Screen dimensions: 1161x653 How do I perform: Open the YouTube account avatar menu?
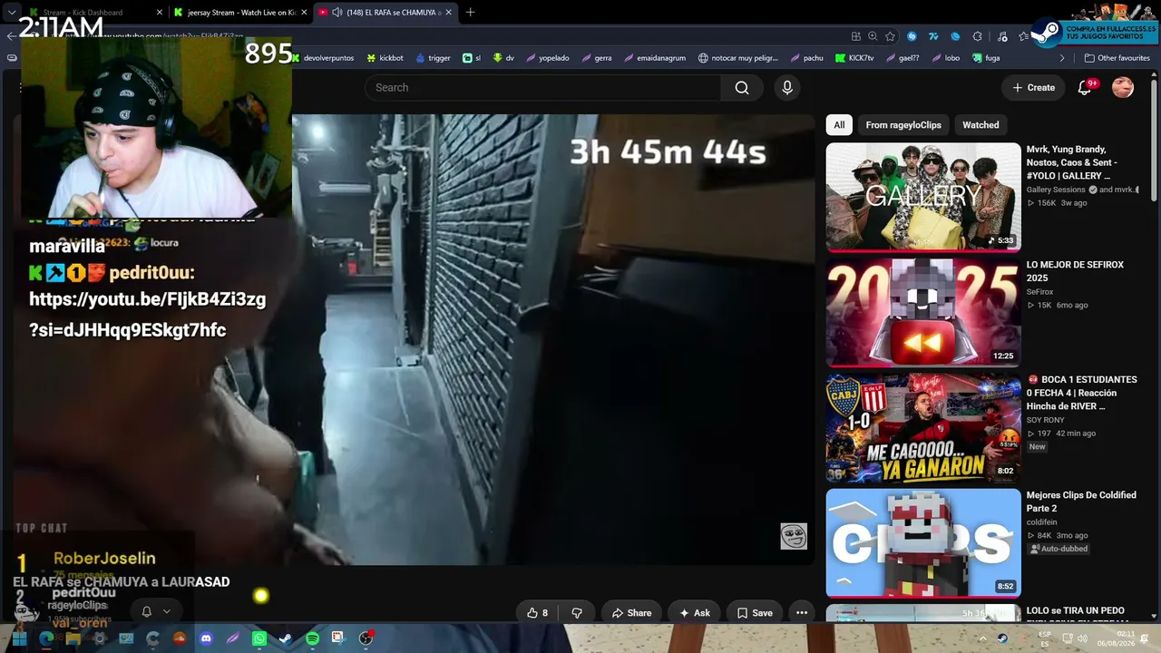(1123, 88)
